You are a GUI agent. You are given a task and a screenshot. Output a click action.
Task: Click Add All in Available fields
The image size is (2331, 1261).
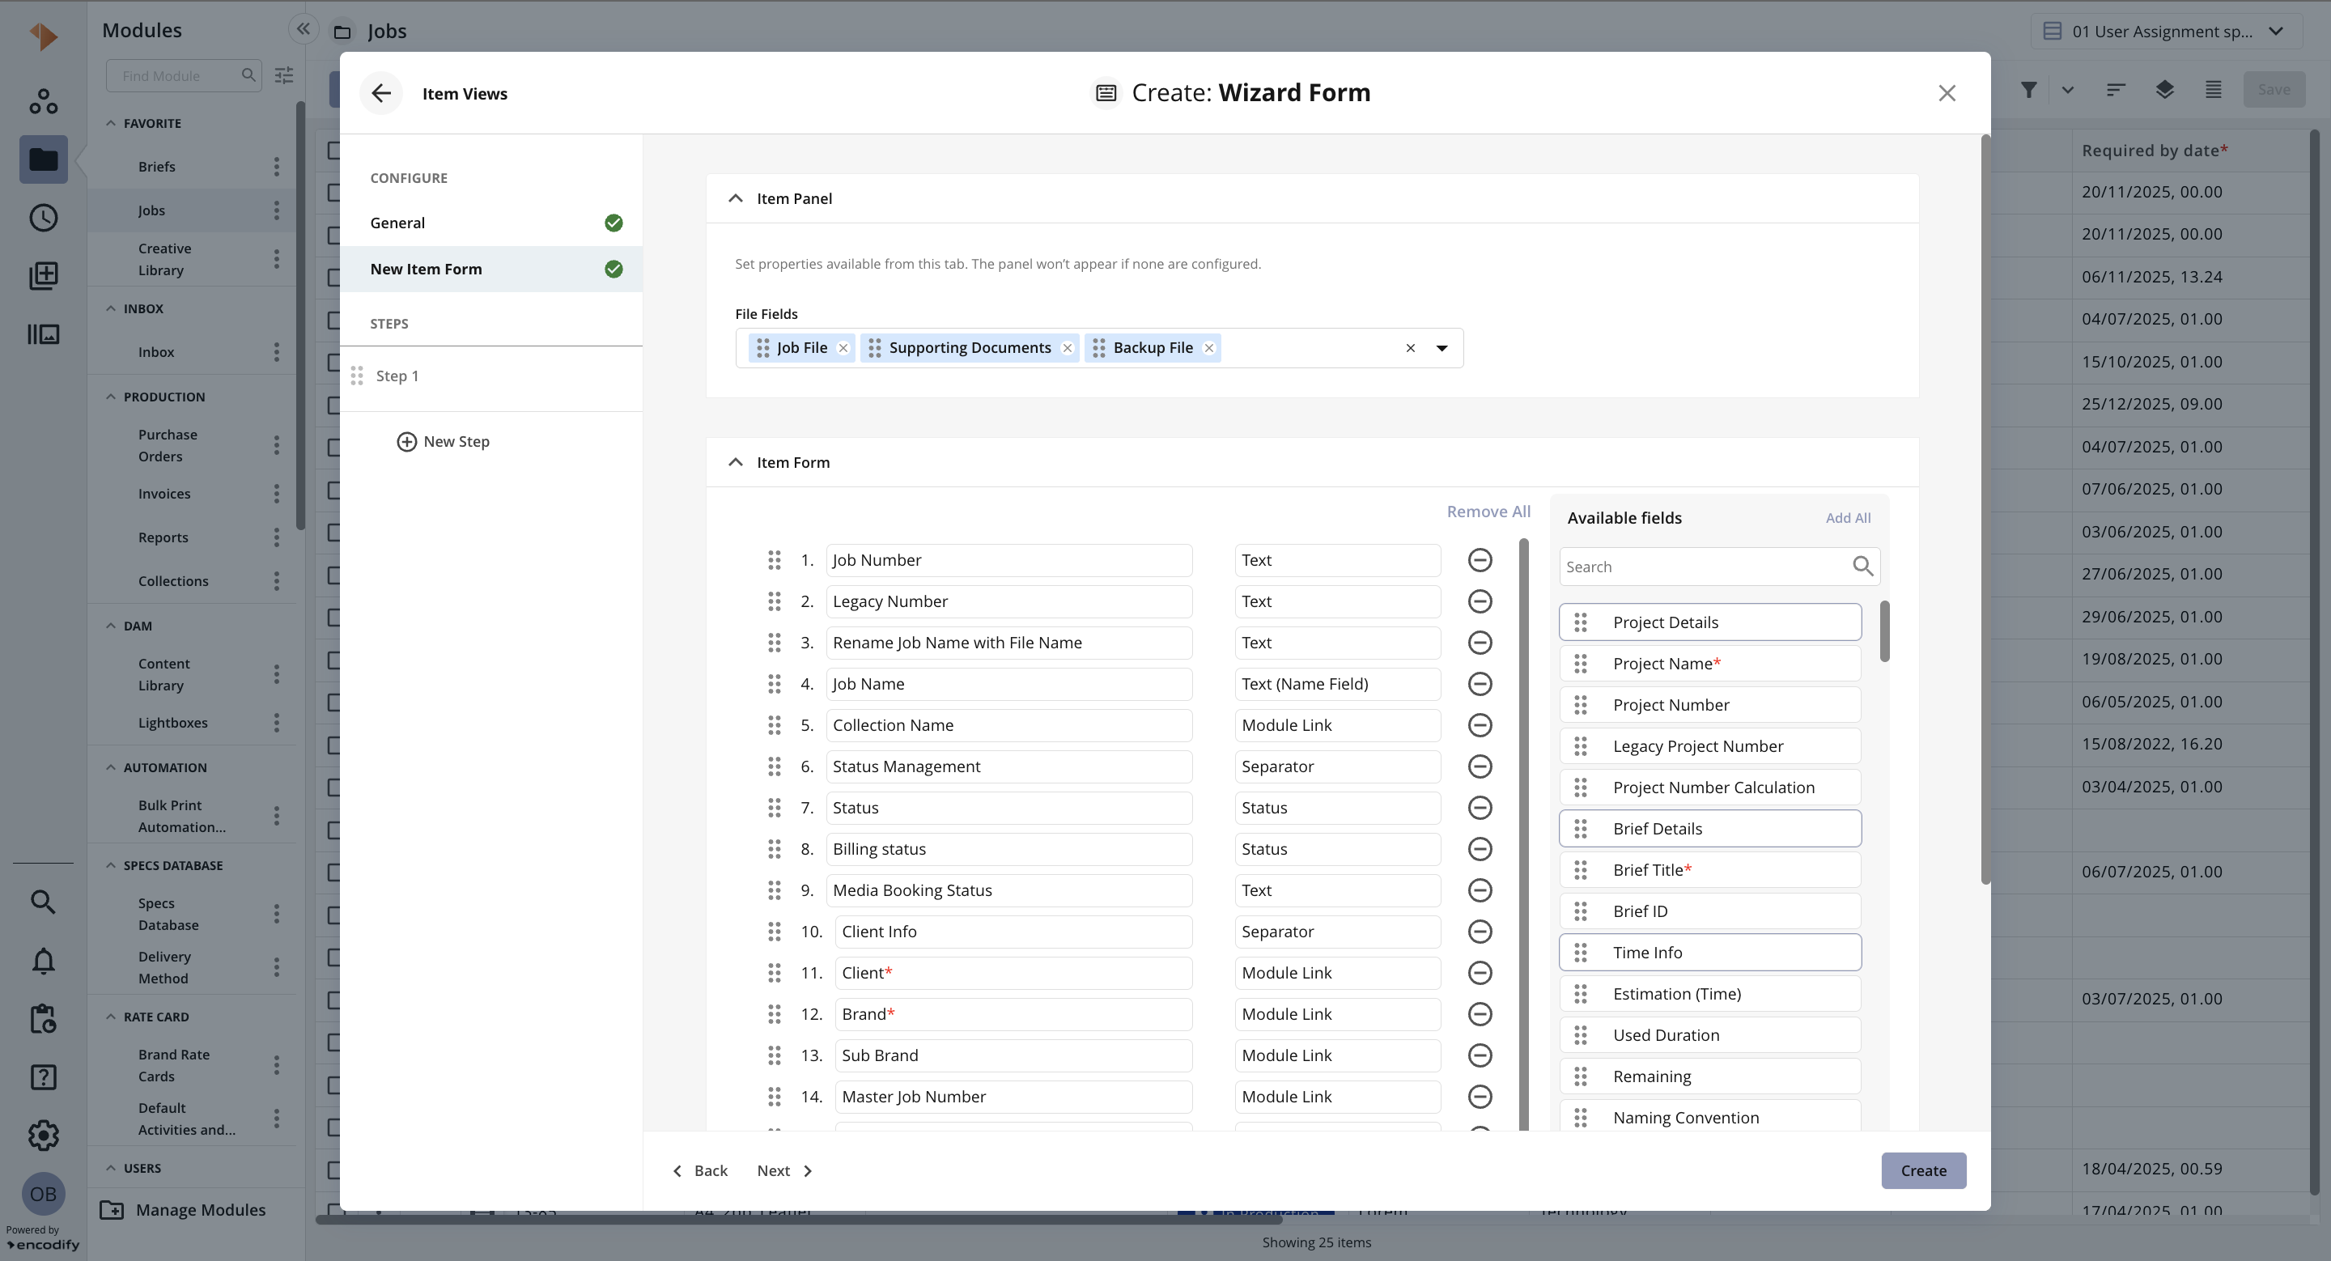pos(1848,518)
